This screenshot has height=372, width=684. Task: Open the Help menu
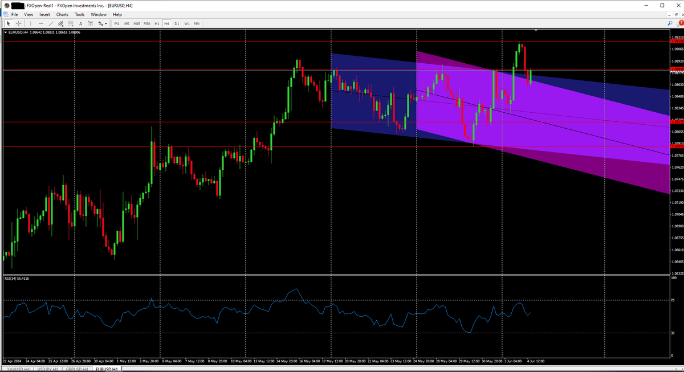117,14
